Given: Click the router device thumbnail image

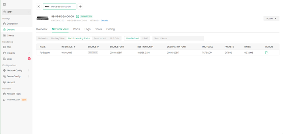Looking at the screenshot, I should pyautogui.click(x=42, y=18).
